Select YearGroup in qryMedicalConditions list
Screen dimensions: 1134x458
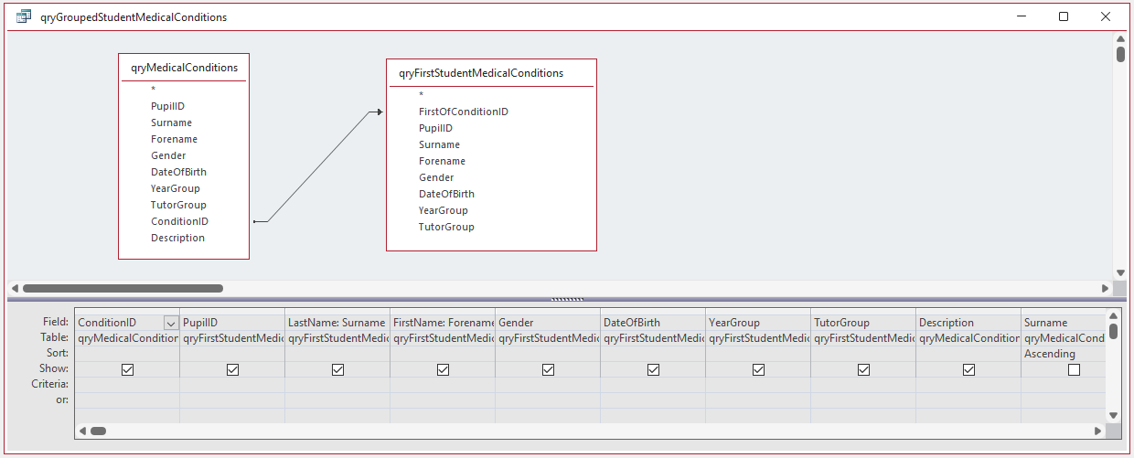click(176, 188)
